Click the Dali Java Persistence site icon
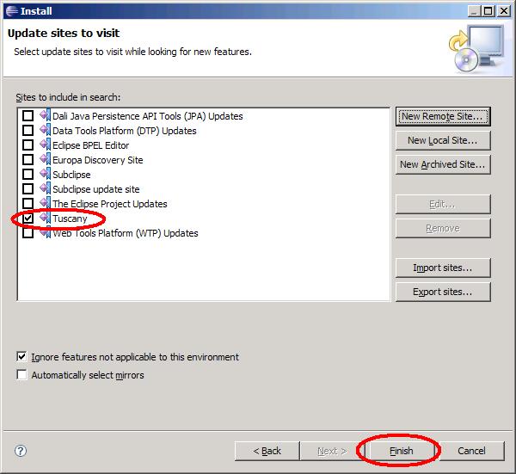 pos(46,115)
